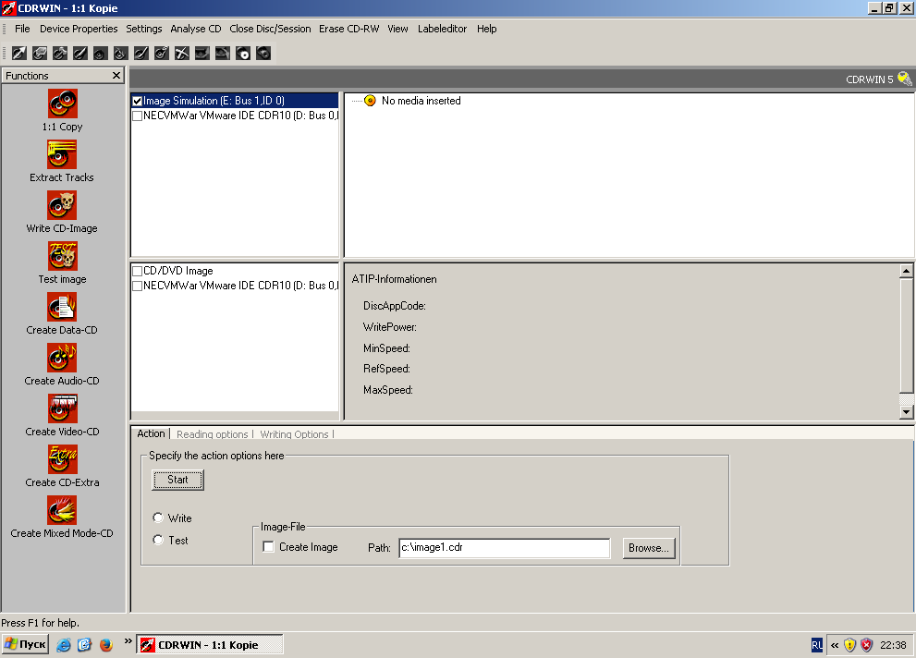Click the Test image icon
The height and width of the screenshot is (658, 916).
click(x=62, y=256)
